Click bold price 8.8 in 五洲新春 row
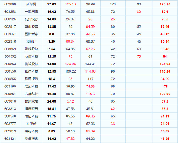Viewport: 178px width, 143px height. point(52,34)
